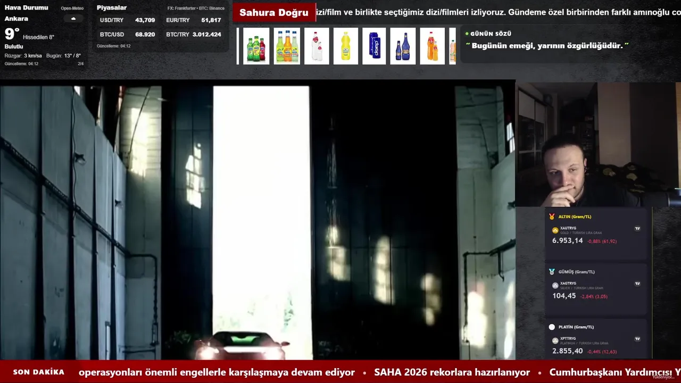
Task: Select the green, yellow and red bottles thumbnail
Action: point(256,46)
